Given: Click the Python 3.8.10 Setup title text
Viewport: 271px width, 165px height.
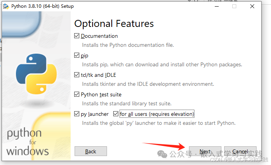Looking at the screenshot, I should 42,6.
